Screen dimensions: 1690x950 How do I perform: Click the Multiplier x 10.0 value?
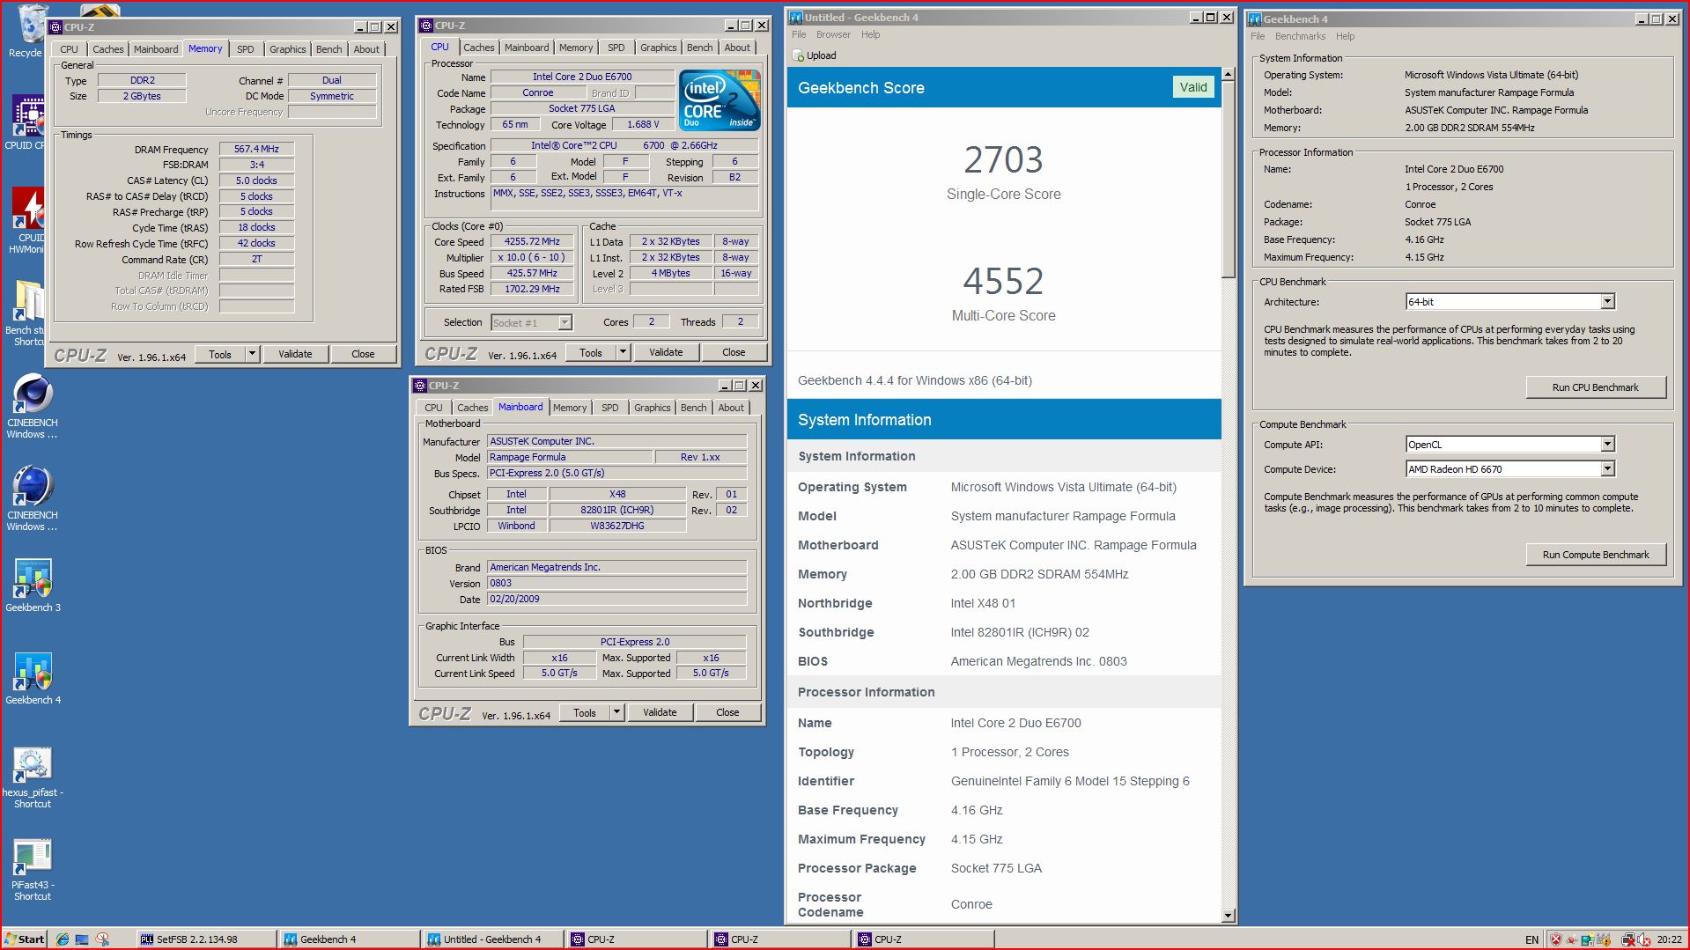click(532, 257)
